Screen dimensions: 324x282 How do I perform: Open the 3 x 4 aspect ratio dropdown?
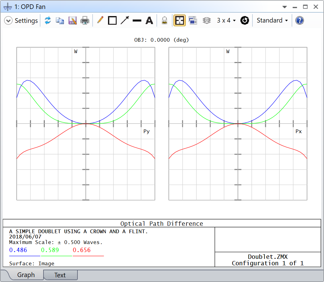226,20
